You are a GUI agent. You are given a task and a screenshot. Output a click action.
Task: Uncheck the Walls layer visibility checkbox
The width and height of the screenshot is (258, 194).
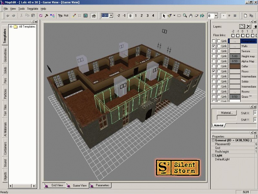213,46
